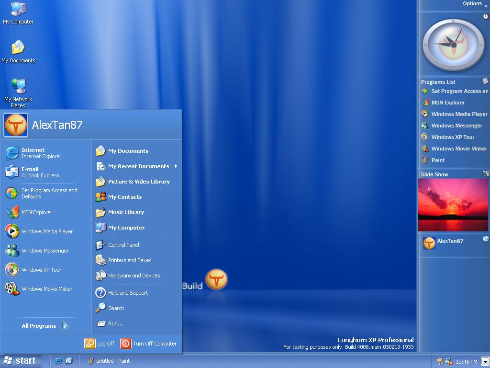
Task: Click the keys icon in system tray
Action: point(440,361)
